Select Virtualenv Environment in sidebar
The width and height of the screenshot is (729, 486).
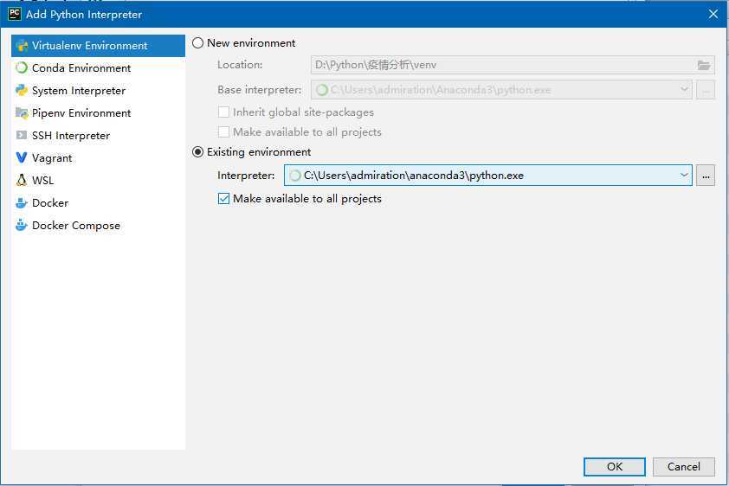pos(98,46)
